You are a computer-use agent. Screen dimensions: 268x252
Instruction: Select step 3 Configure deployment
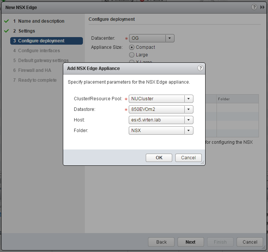coord(47,41)
